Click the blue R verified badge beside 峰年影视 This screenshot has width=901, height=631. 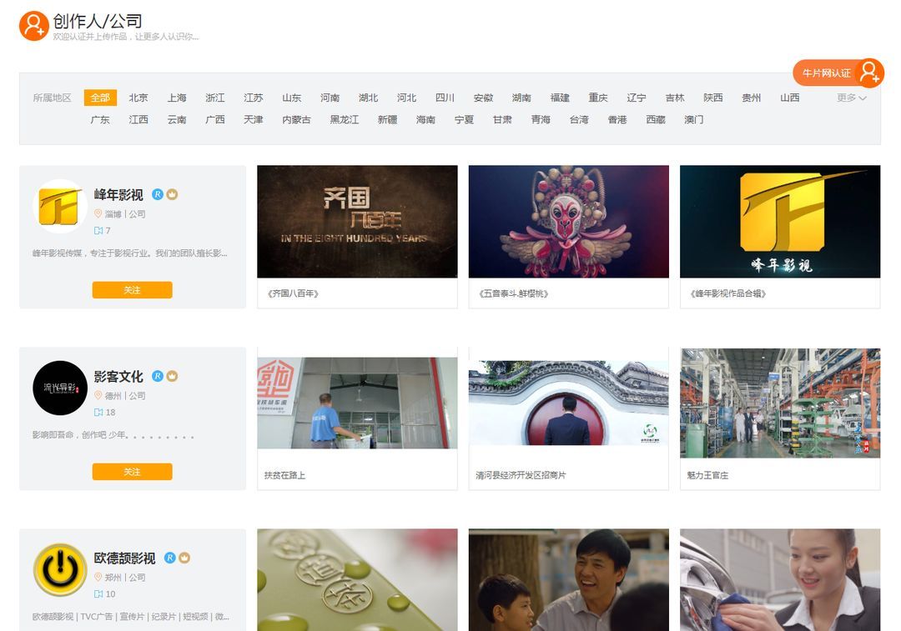tap(158, 195)
